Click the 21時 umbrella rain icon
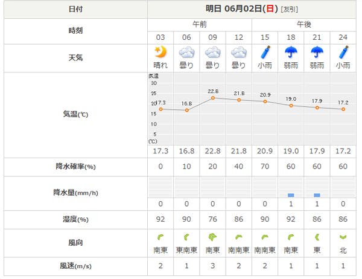The width and height of the screenshot is (362, 279). pos(317,52)
